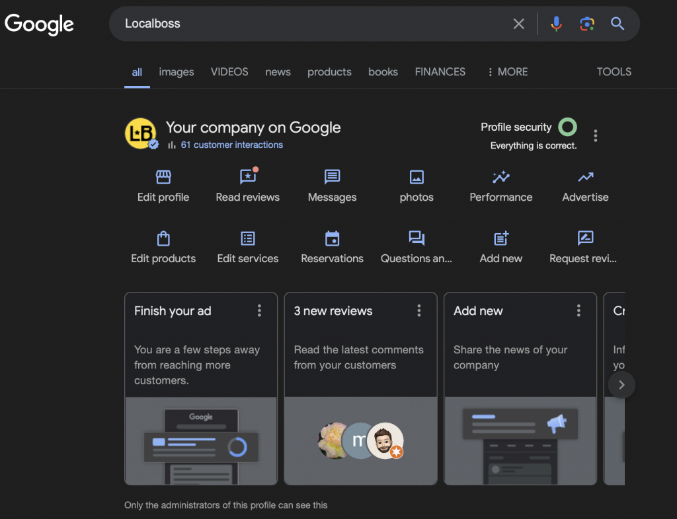This screenshot has width=677, height=519.
Task: Expand the MORE search options menu
Action: [x=507, y=71]
